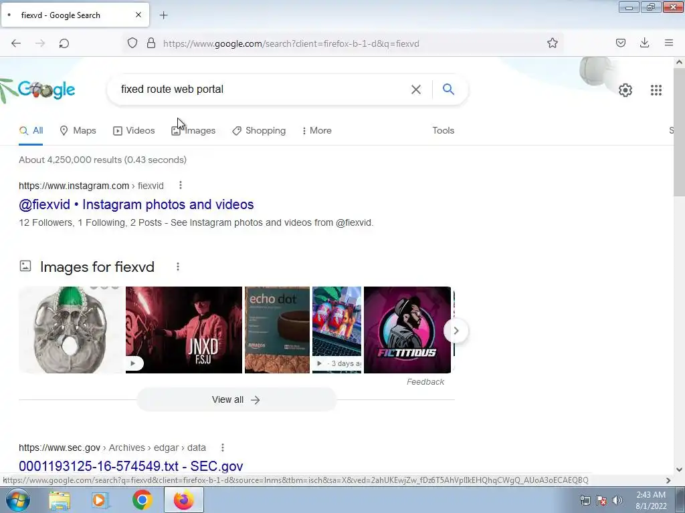Open Google Chrome from taskbar
Viewport: 685px width, 513px height.
point(142,500)
